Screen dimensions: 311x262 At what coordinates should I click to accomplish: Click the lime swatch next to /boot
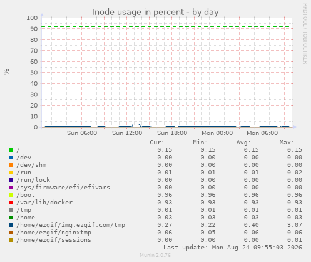(x=11, y=195)
